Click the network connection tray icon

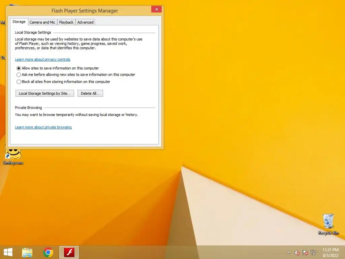click(313, 253)
